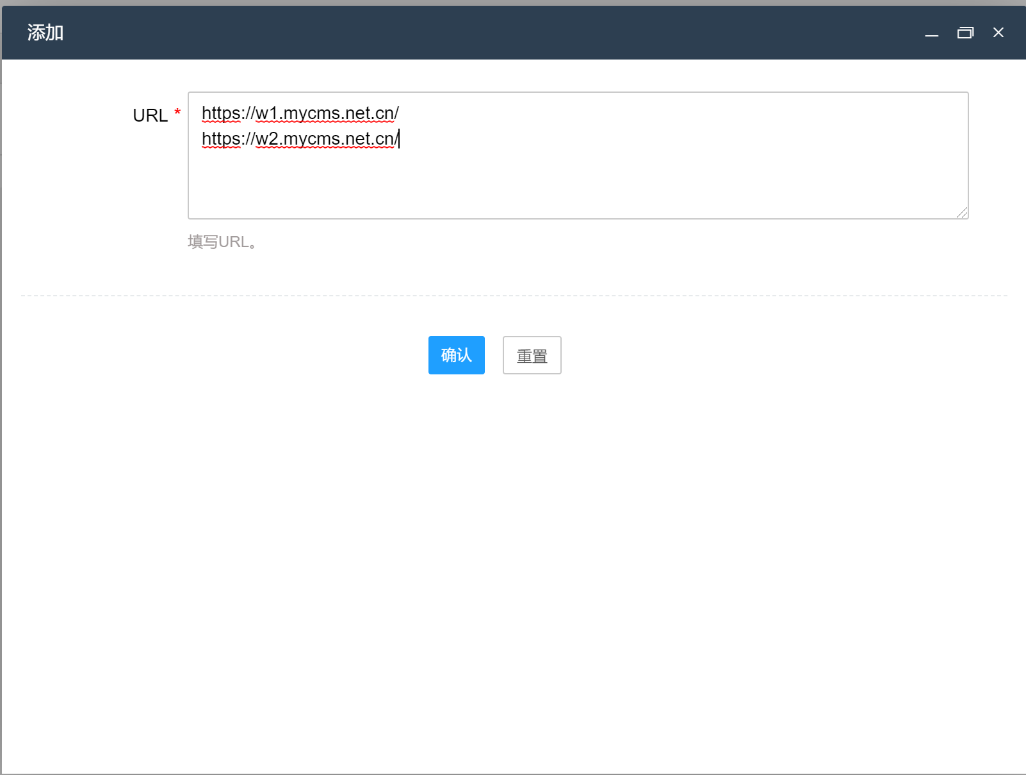Focus the empty area inside the URL textarea

coord(576,186)
